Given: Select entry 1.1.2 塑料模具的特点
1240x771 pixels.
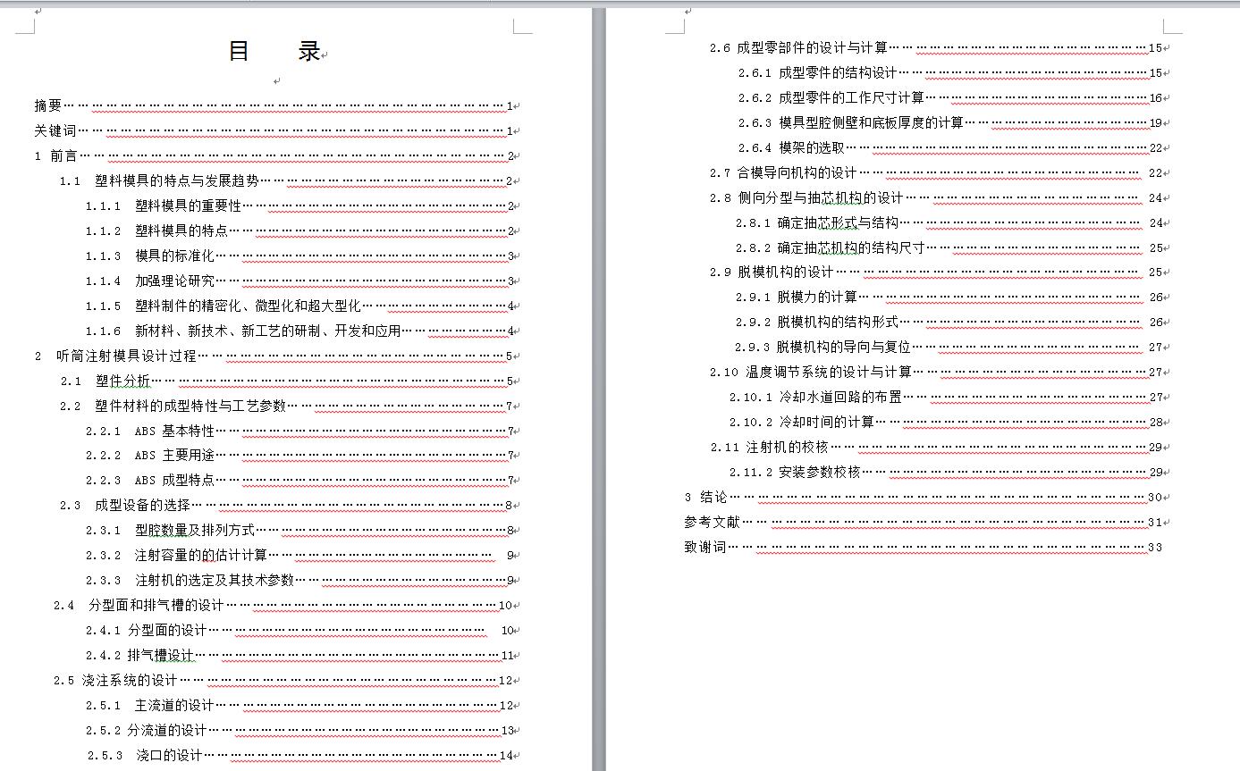Looking at the screenshot, I should [299, 230].
